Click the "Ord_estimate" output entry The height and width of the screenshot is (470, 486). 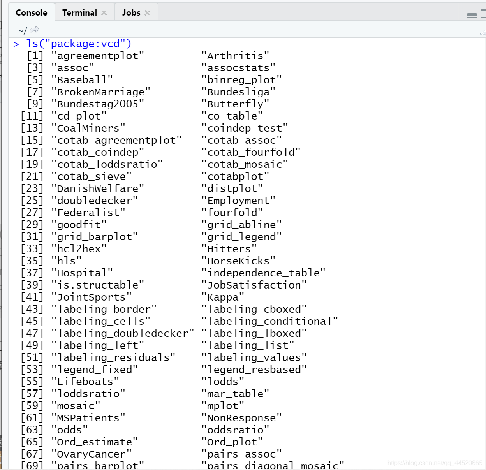95,442
